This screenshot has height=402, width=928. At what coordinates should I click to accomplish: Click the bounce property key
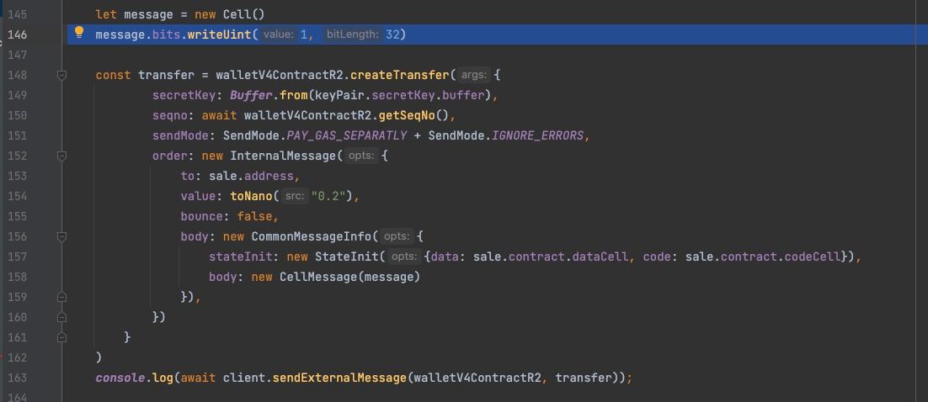click(x=202, y=216)
